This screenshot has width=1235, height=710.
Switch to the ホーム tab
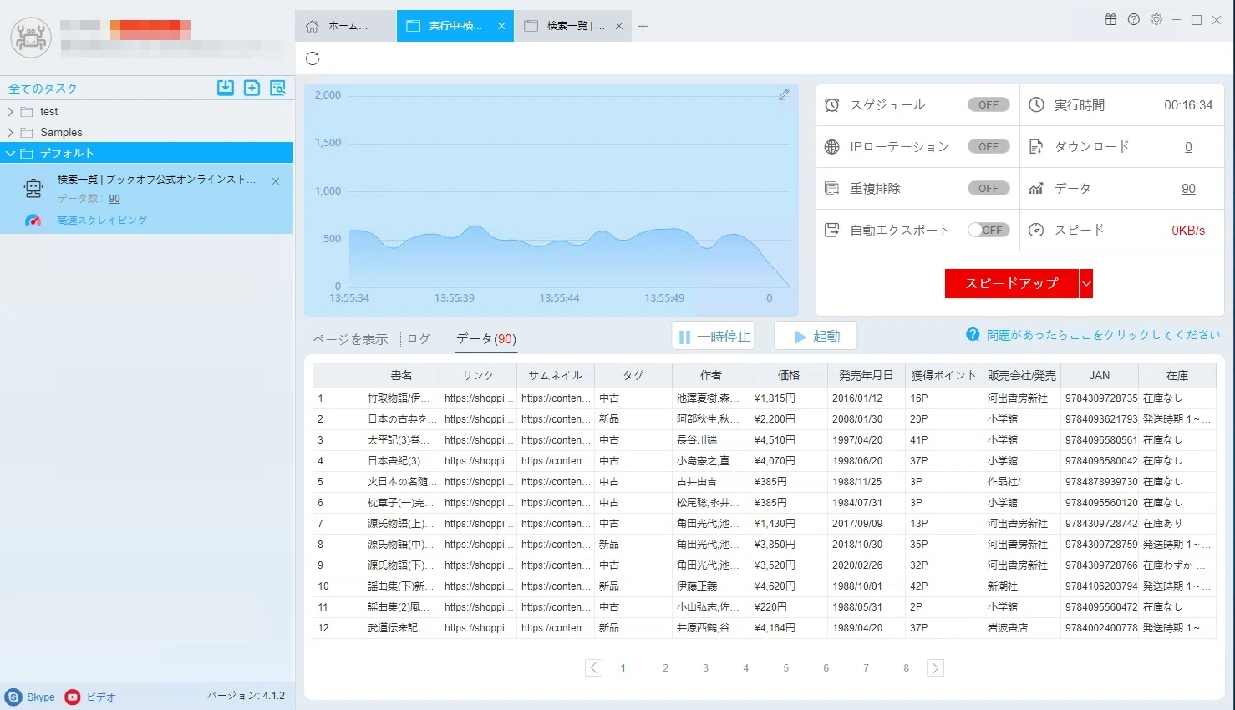(x=345, y=26)
